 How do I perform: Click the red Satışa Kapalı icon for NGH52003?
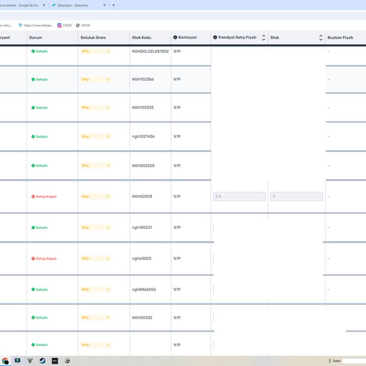[33, 196]
